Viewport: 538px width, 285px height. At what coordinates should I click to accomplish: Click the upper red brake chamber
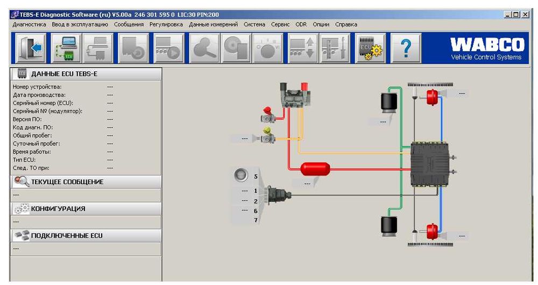(x=433, y=97)
